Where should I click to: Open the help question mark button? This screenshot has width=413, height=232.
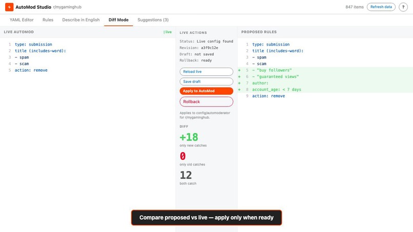(403, 7)
